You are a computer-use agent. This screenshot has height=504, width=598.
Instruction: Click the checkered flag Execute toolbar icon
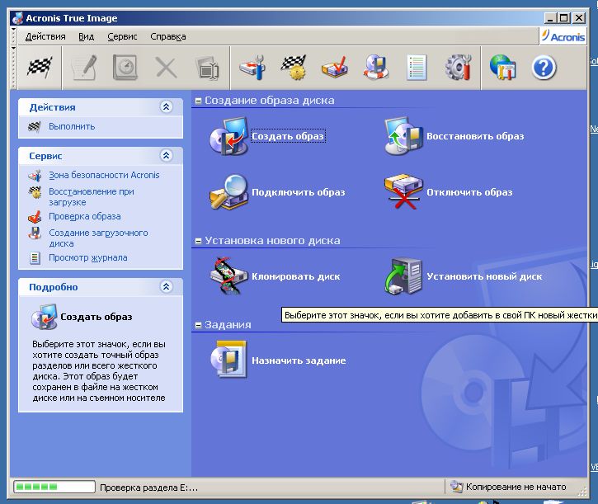pyautogui.click(x=40, y=68)
